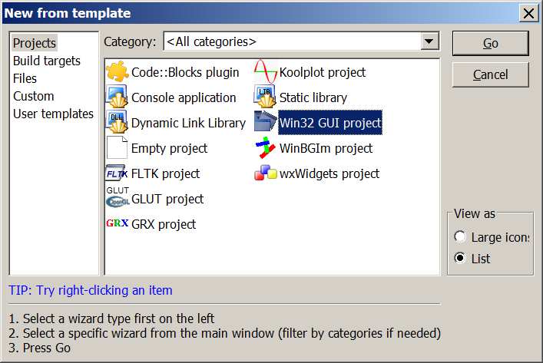Select the FLTK project icon
The width and height of the screenshot is (543, 363).
[x=117, y=173]
